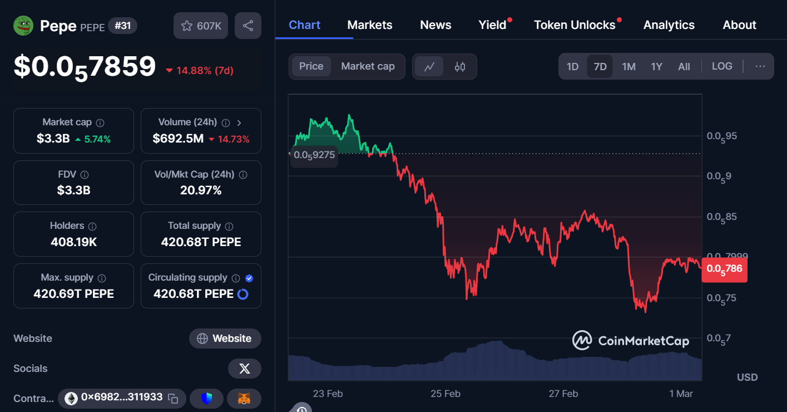Click the 5.74% market cap change
This screenshot has width=787, height=412.
click(93, 139)
